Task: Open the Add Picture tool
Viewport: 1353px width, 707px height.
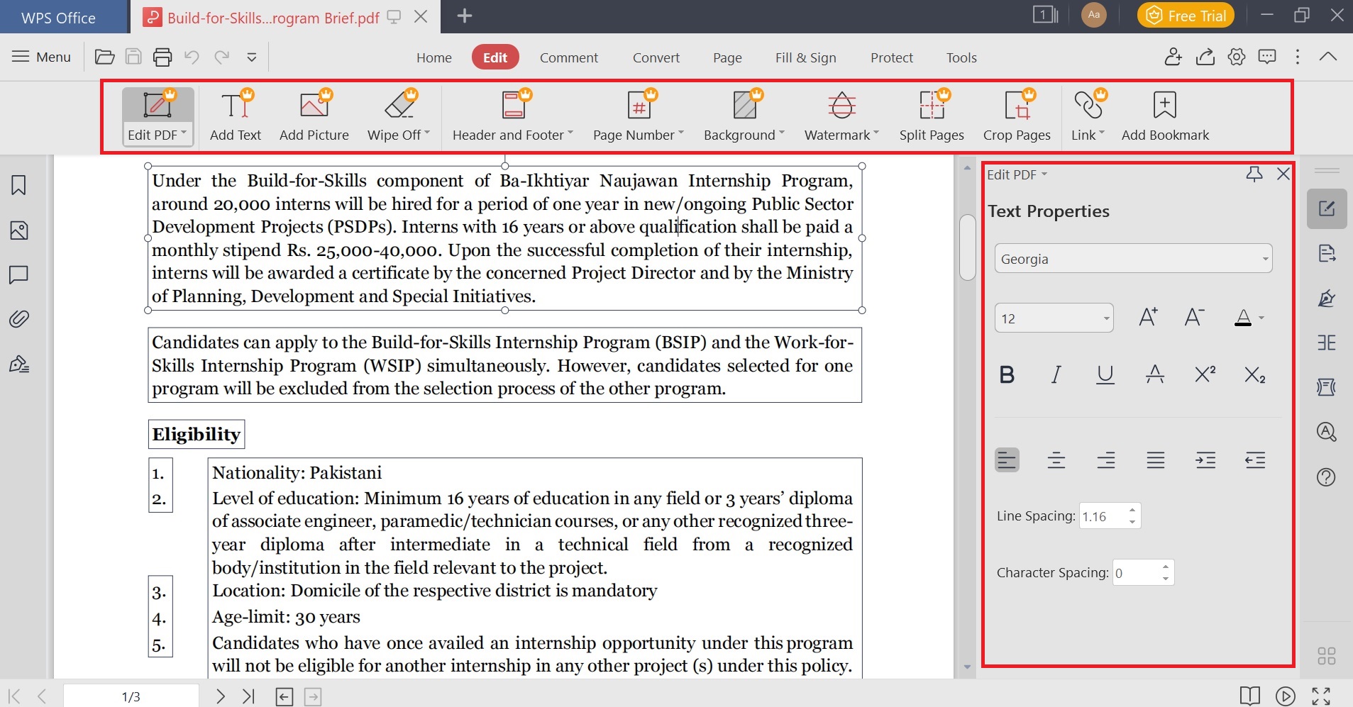Action: [x=314, y=113]
